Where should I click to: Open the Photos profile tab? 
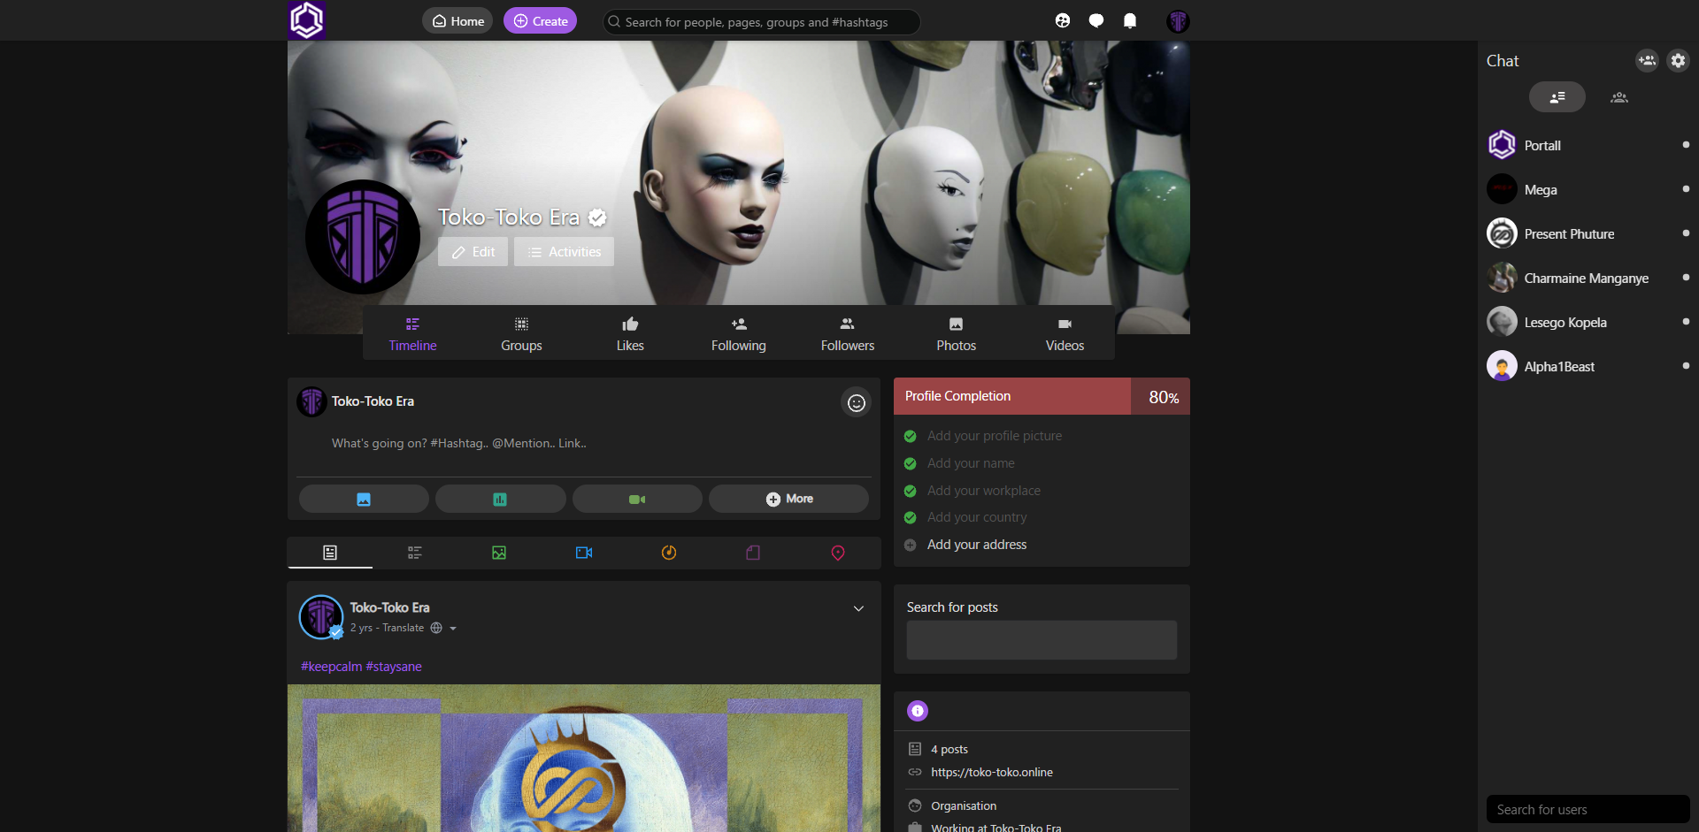[x=957, y=334]
